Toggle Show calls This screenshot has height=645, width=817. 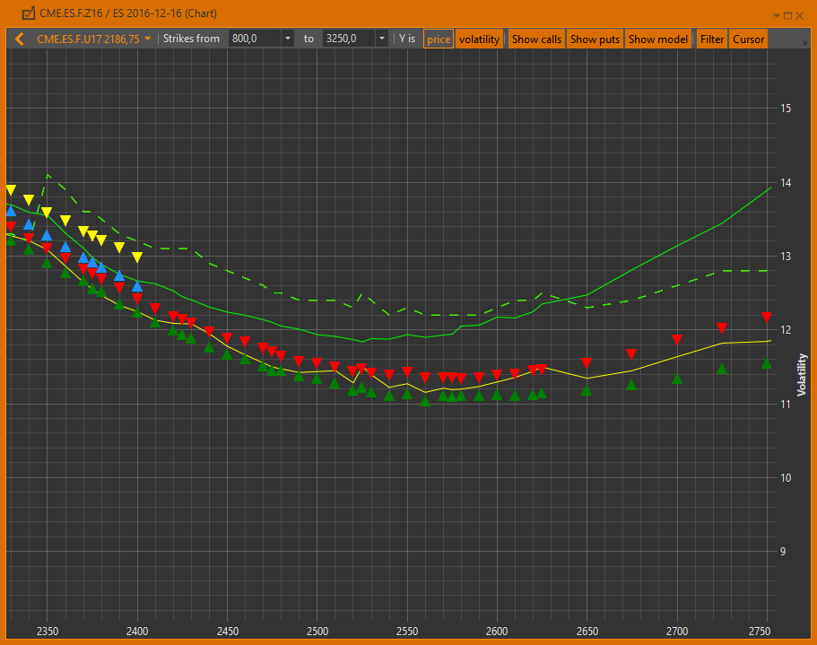(536, 39)
